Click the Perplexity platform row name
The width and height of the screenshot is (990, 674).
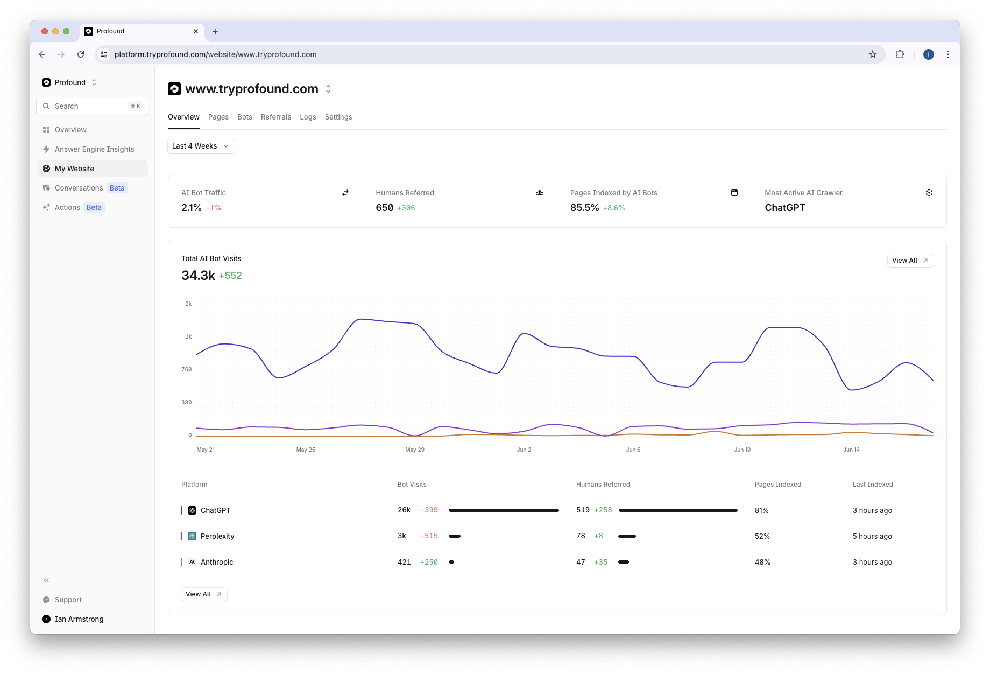coord(217,536)
